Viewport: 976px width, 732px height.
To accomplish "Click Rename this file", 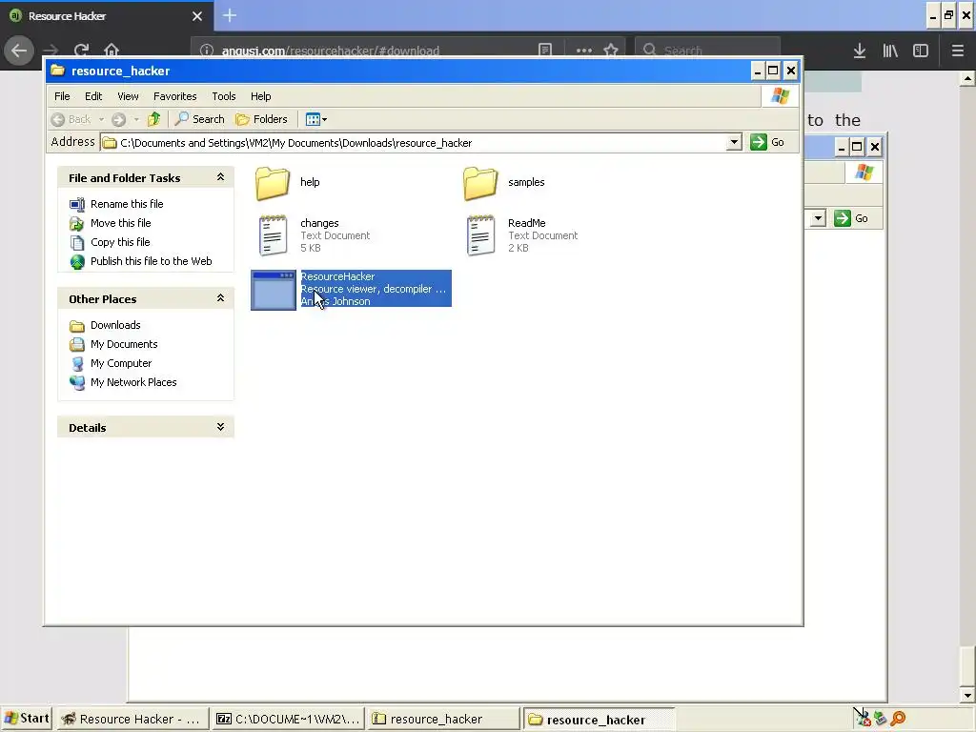I will tap(127, 204).
